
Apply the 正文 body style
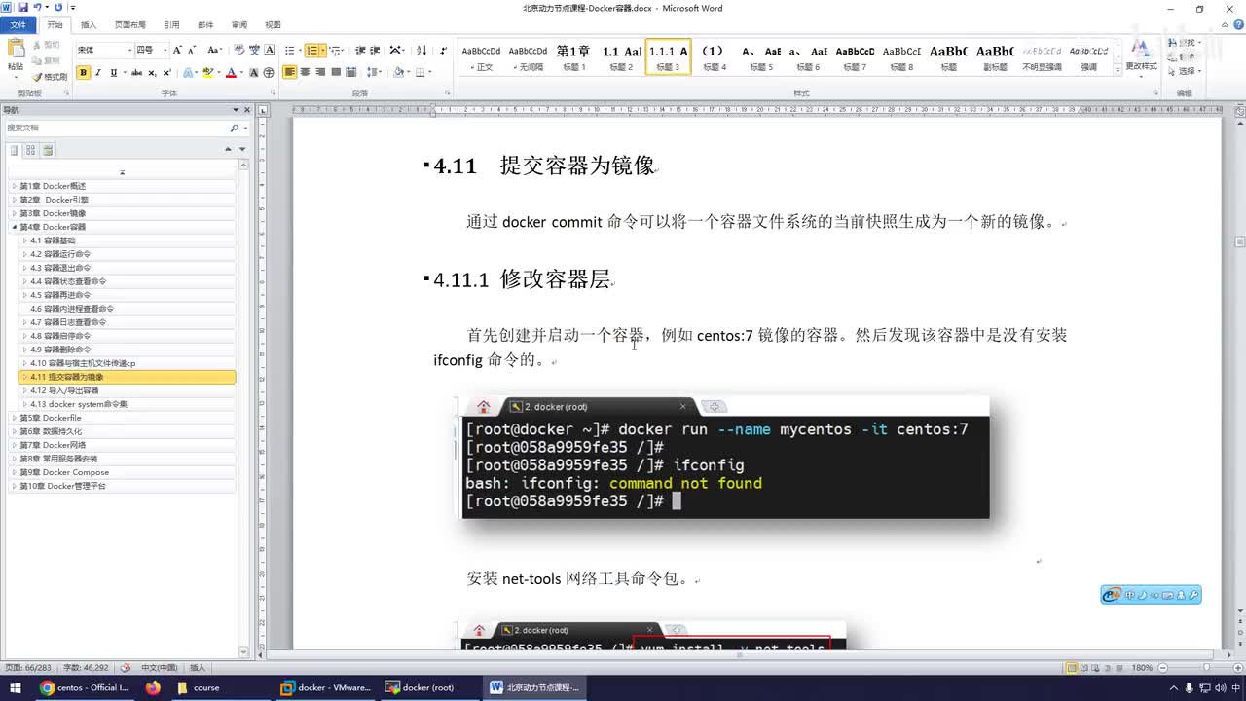tap(481, 57)
